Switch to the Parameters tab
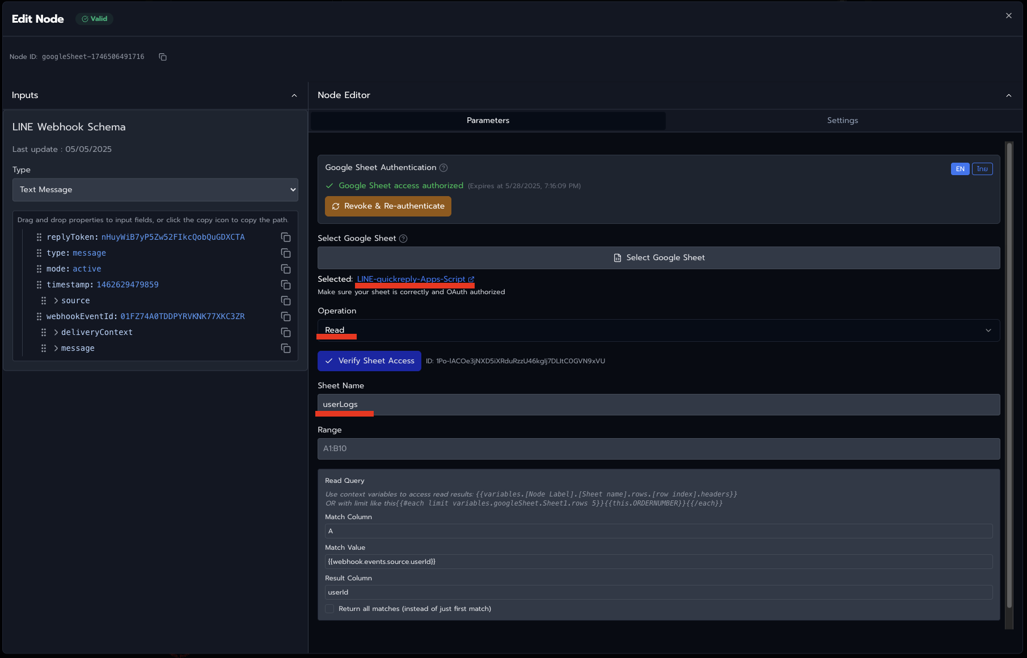 (x=488, y=121)
